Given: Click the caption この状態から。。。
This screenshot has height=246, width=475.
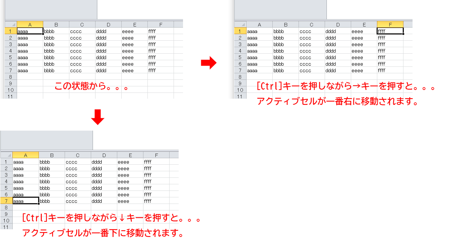Looking at the screenshot, I should pyautogui.click(x=92, y=87).
